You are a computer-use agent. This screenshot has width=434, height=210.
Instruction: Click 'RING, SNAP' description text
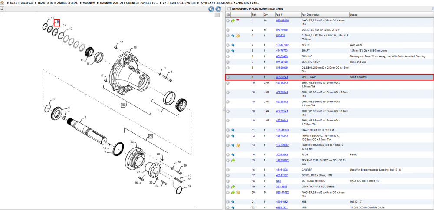point(308,77)
